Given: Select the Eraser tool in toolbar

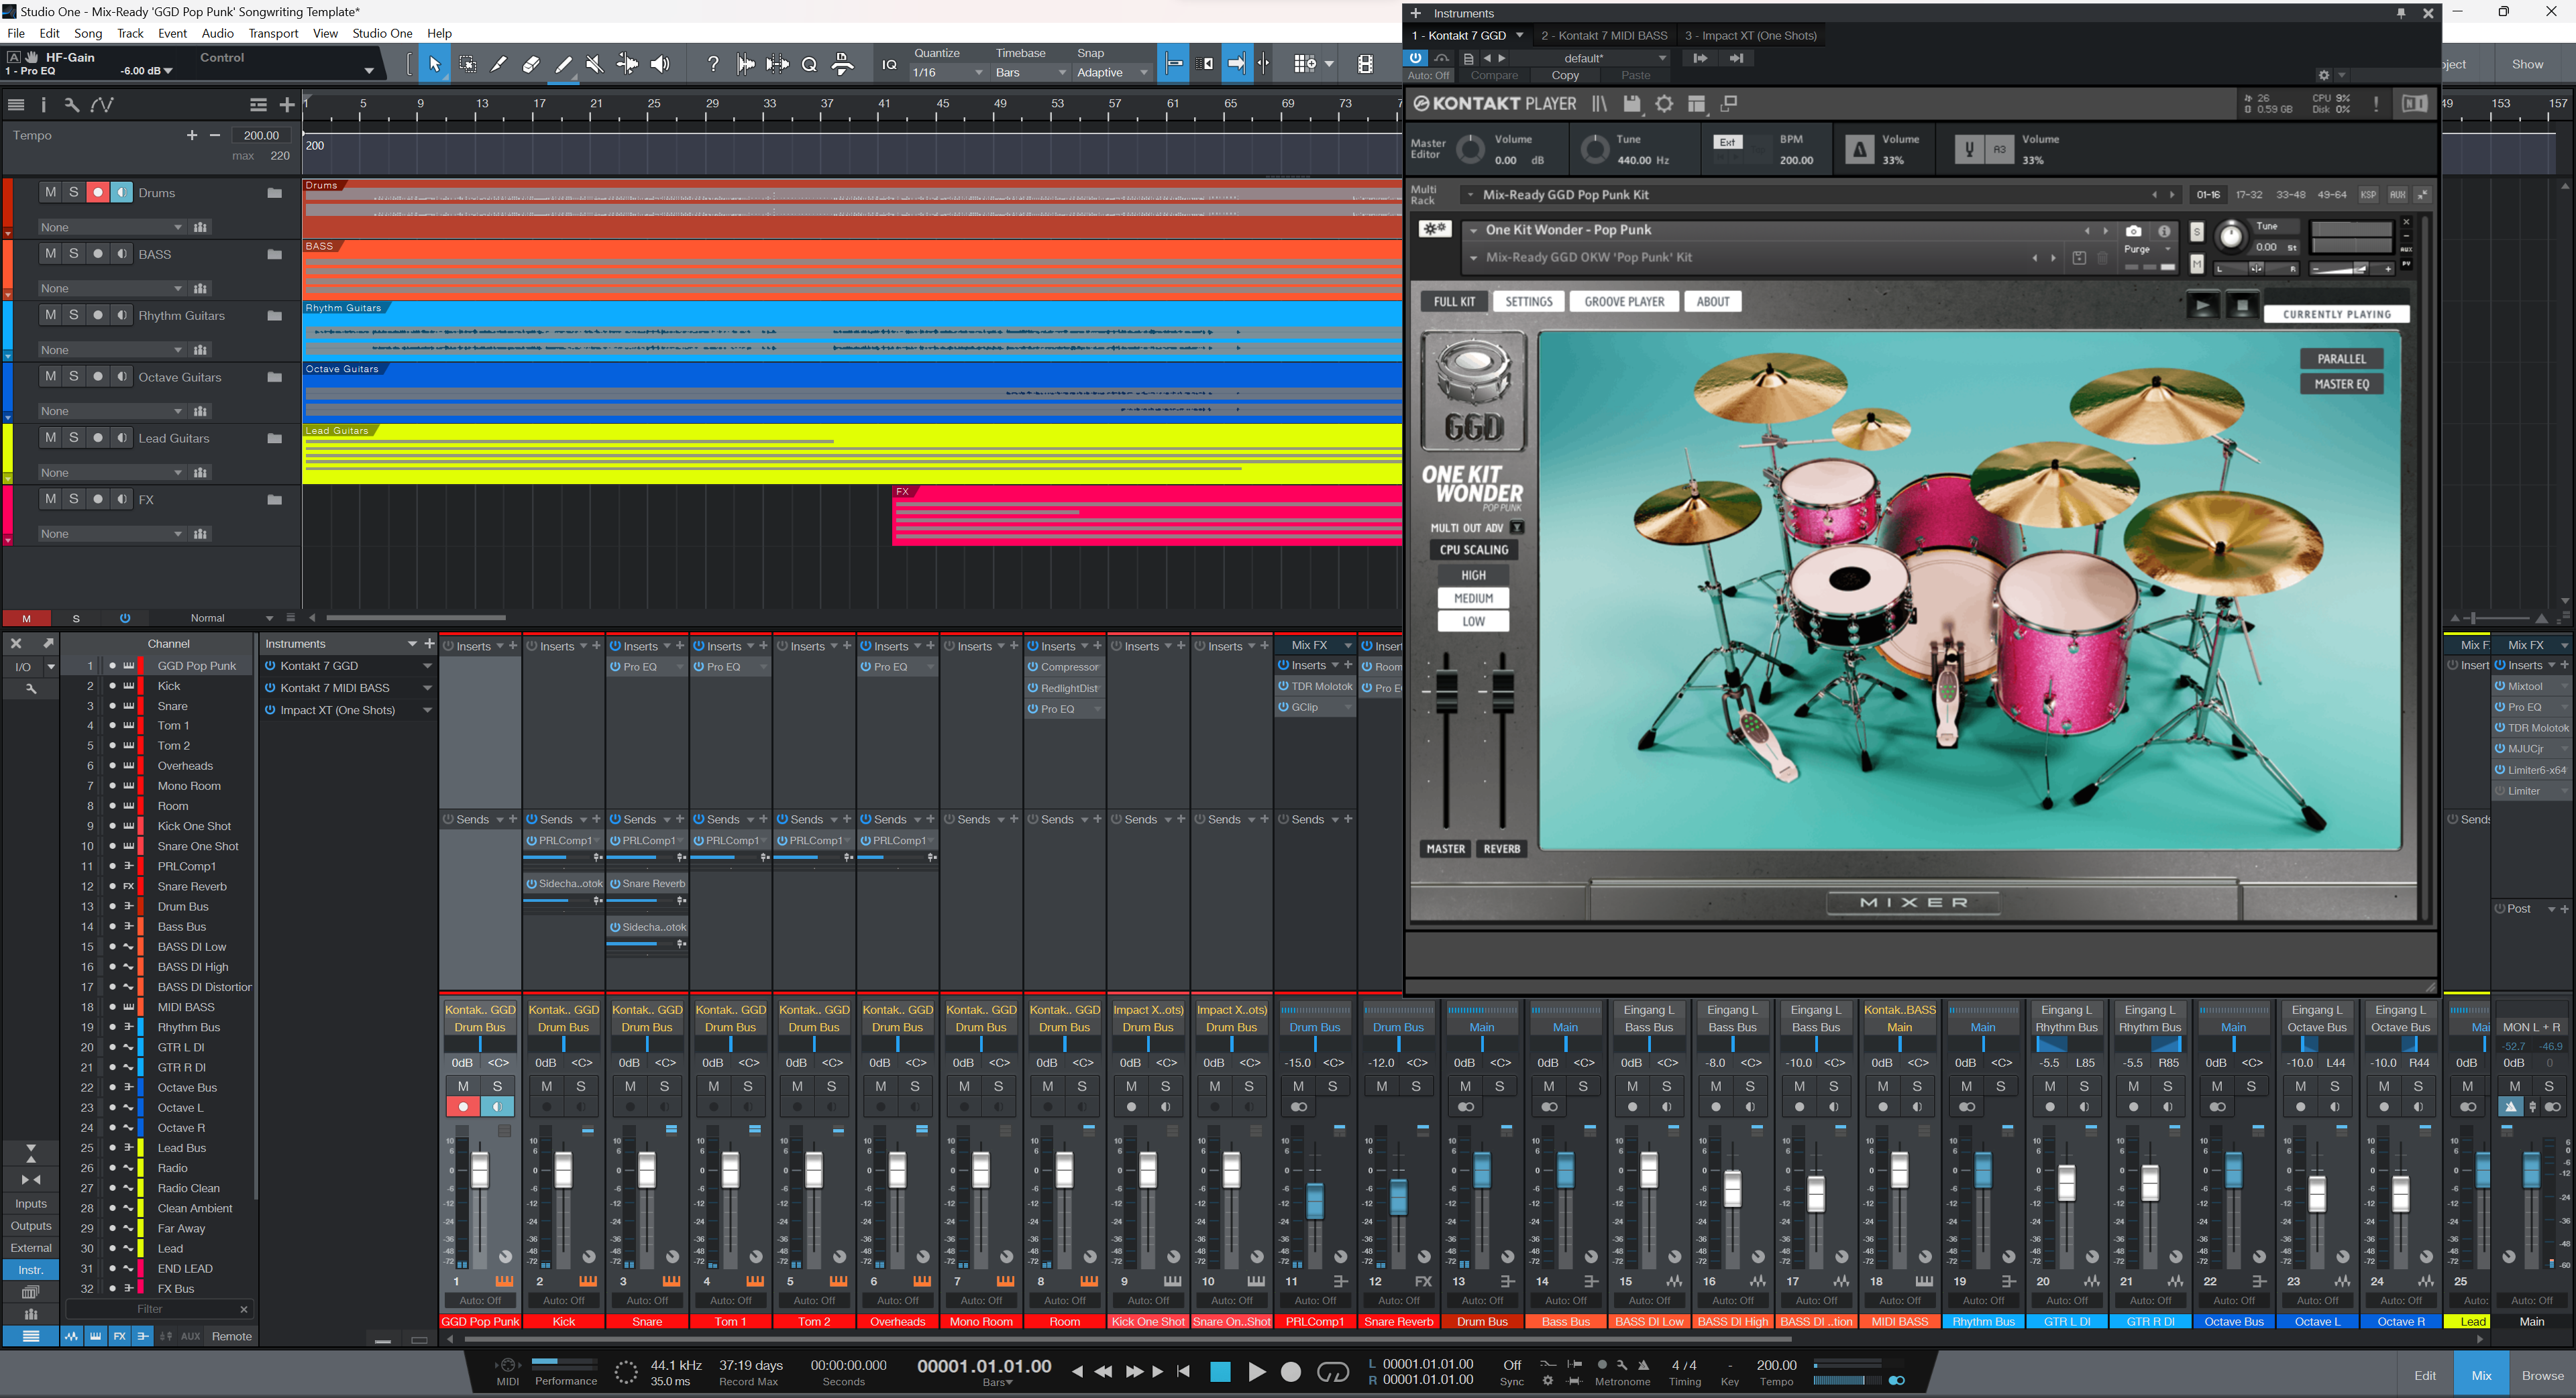Looking at the screenshot, I should [x=531, y=64].
